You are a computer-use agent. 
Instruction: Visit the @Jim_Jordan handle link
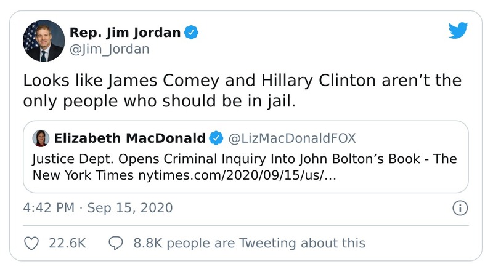111,49
